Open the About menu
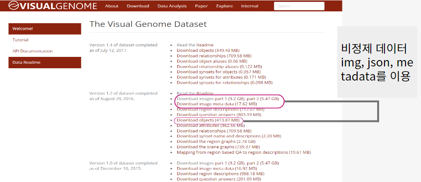This screenshot has height=182, width=421. tap(112, 6)
